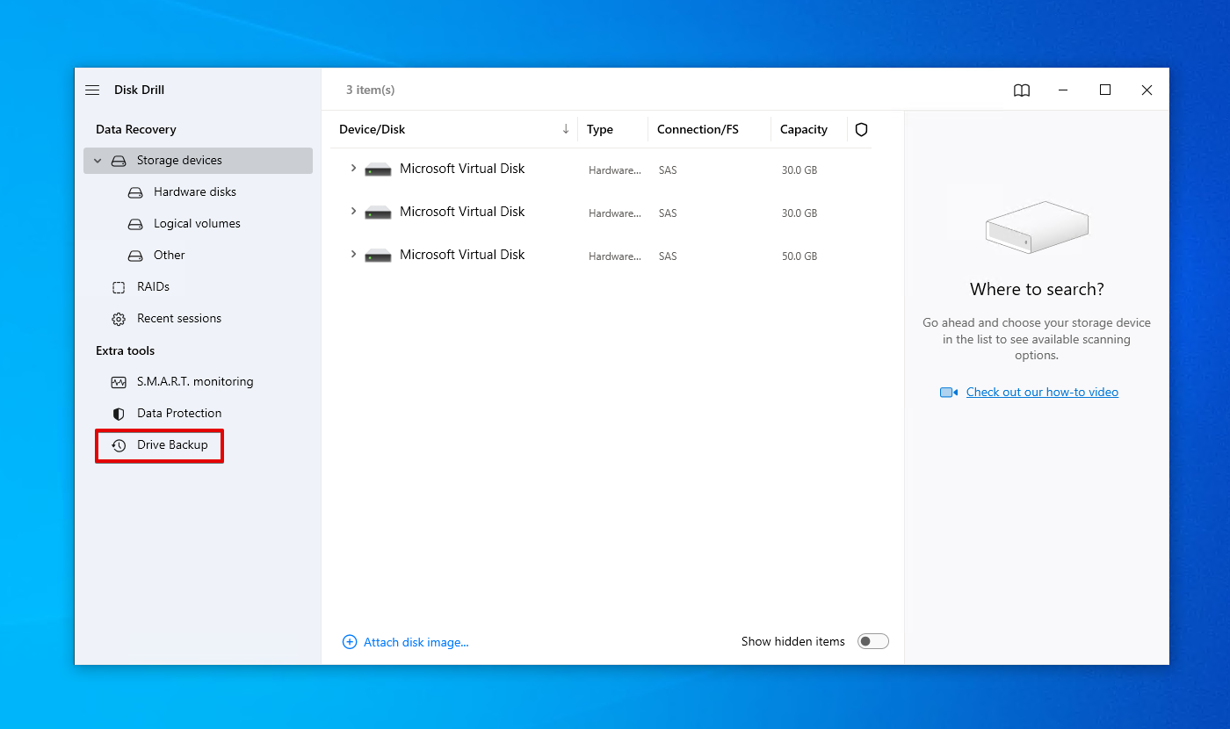The width and height of the screenshot is (1230, 729).
Task: Maximize the Disk Drill window
Action: 1105,90
